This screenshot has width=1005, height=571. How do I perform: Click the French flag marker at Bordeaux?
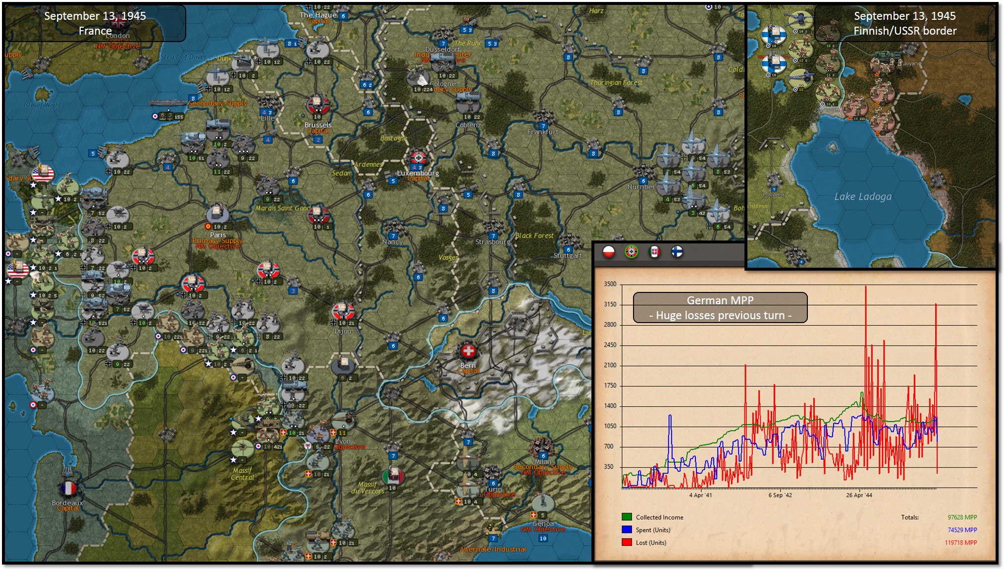click(68, 489)
